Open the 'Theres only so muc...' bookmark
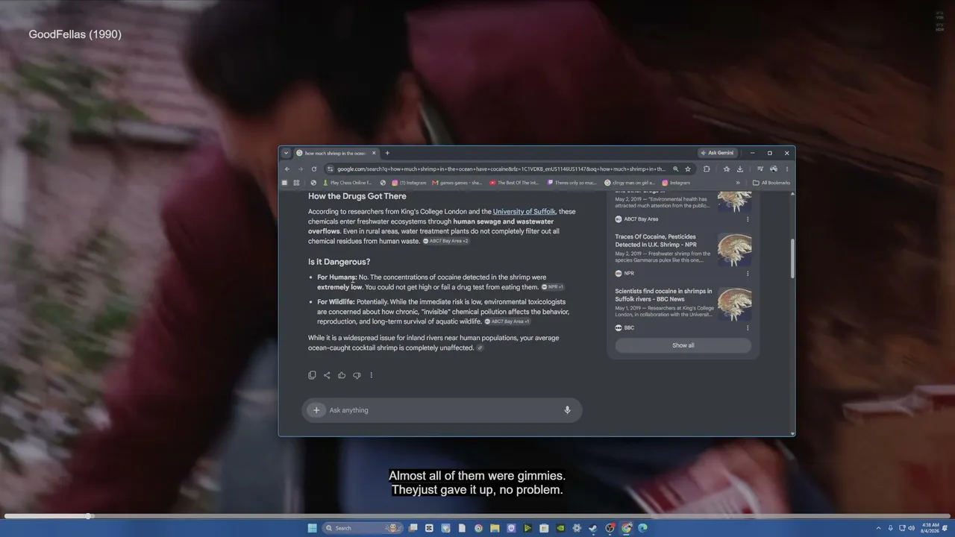This screenshot has width=955, height=537. pos(572,183)
